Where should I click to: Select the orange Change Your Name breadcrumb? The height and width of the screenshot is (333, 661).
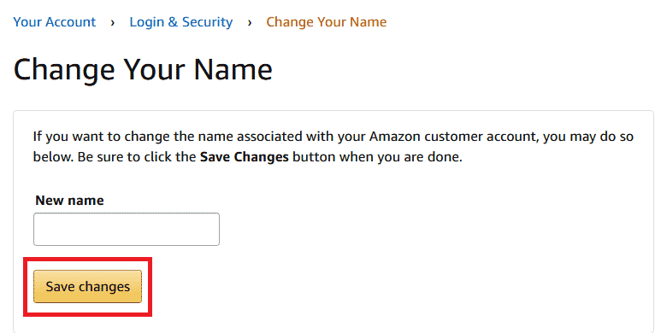327,22
